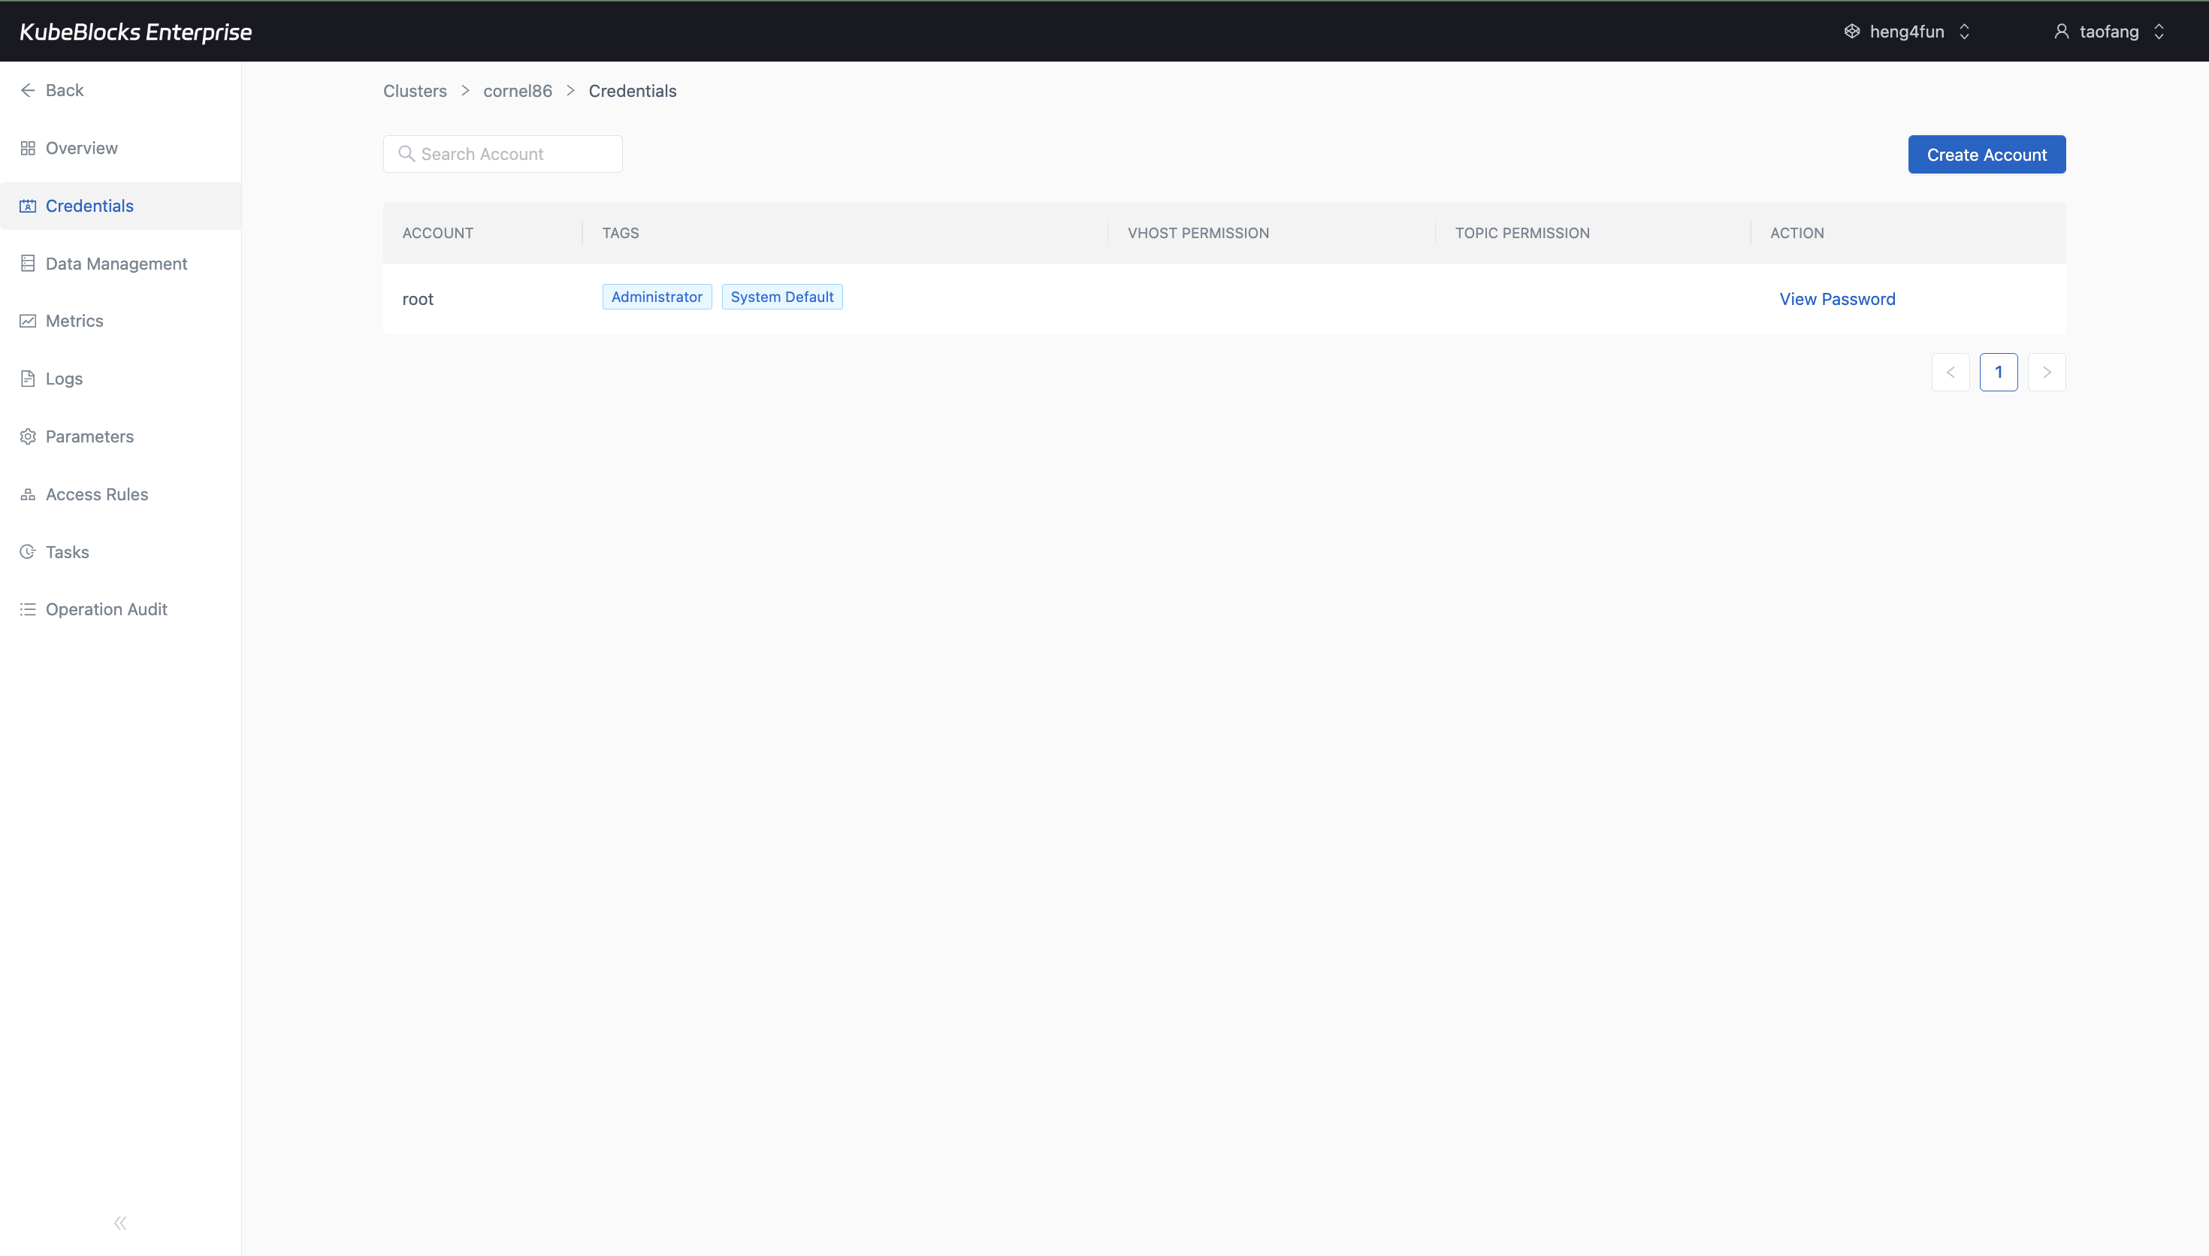Click the Overview grid icon
Viewport: 2209px width, 1256px height.
(28, 149)
